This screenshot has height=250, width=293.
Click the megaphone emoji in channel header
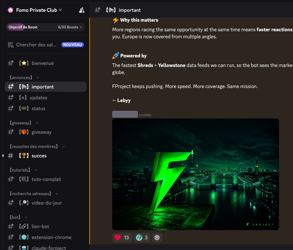111,10
